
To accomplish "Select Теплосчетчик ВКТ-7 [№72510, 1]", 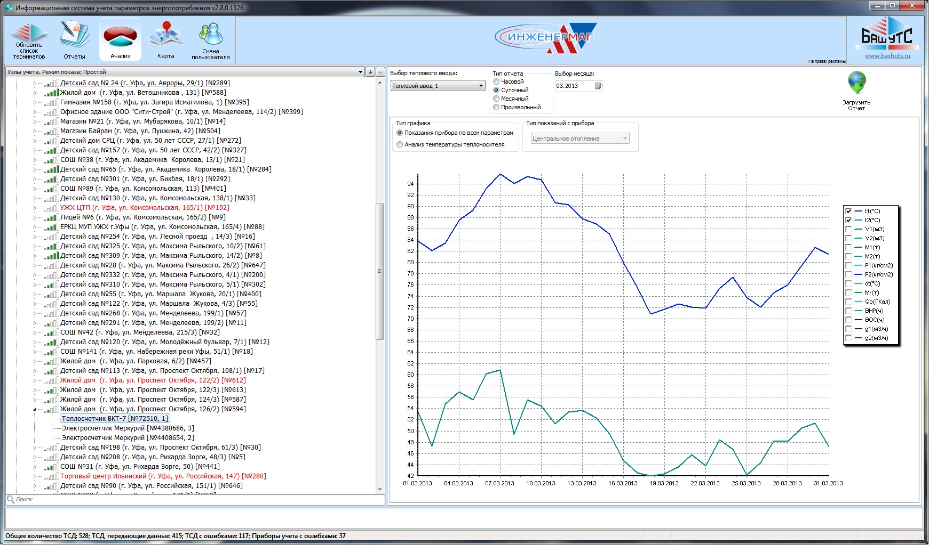I will 115,419.
